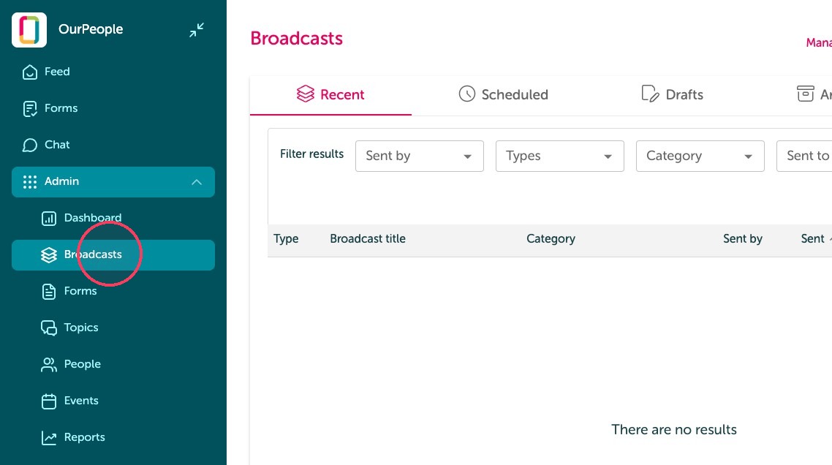This screenshot has width=832, height=465.
Task: Click the Feed house icon
Action: 30,72
